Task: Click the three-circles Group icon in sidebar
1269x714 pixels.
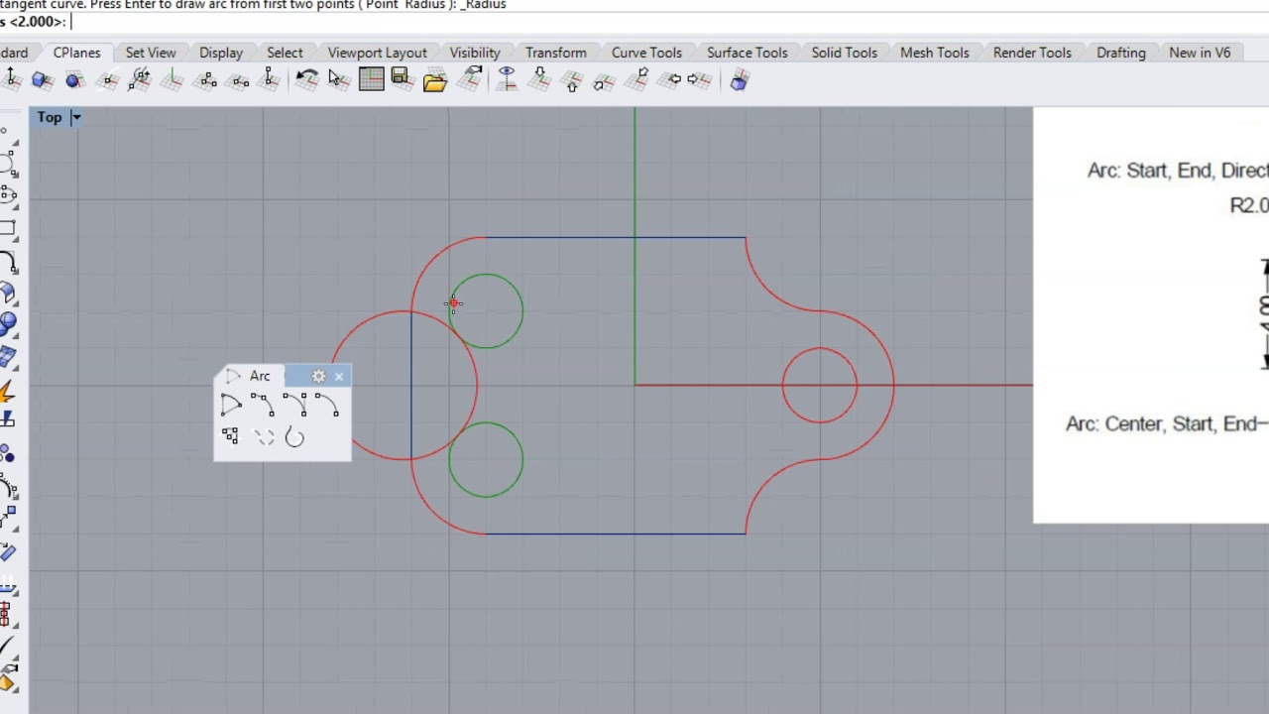Action: click(x=8, y=454)
